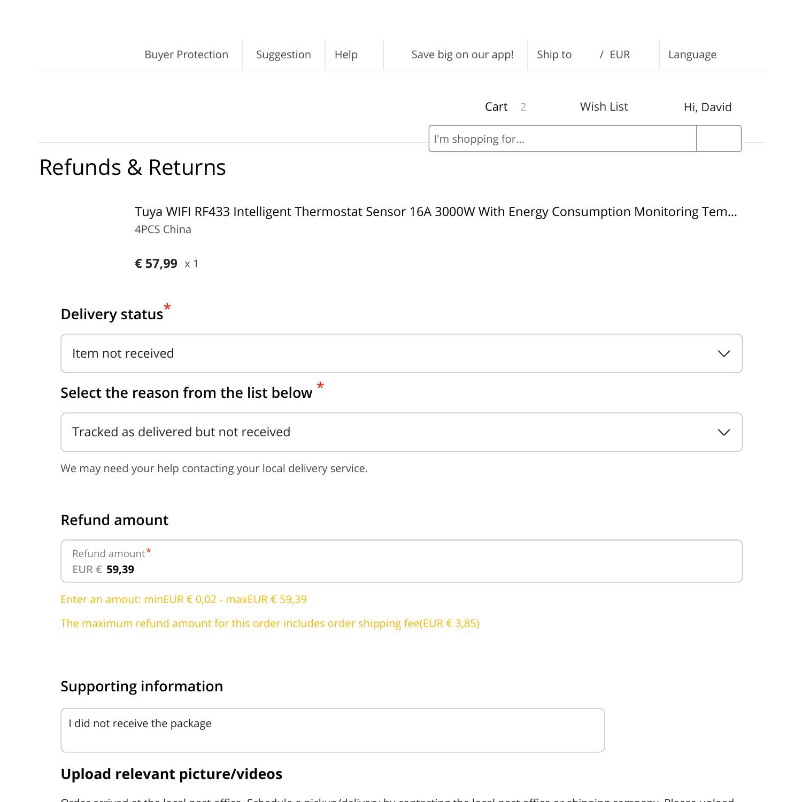802x802 pixels.
Task: Open the Language selector
Action: pos(692,54)
